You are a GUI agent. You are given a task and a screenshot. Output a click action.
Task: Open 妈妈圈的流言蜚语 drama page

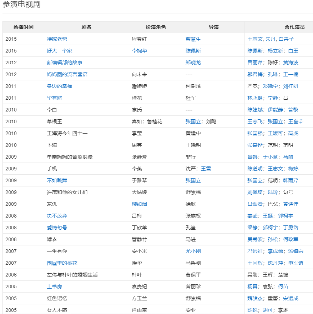click(x=67, y=75)
